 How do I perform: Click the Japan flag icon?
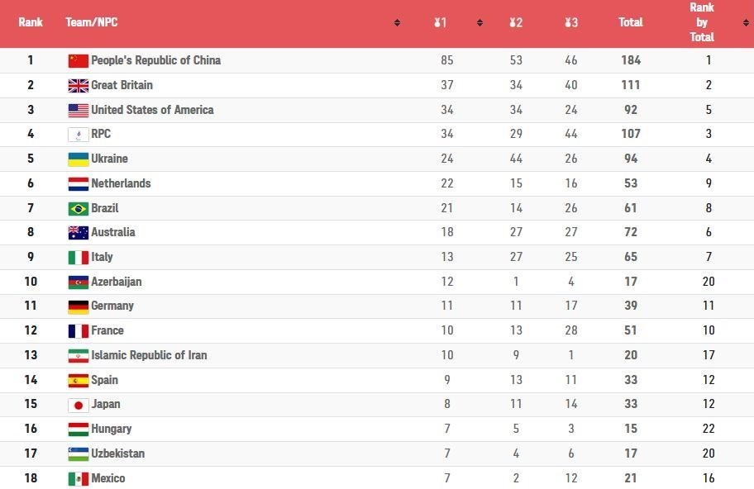pyautogui.click(x=78, y=405)
